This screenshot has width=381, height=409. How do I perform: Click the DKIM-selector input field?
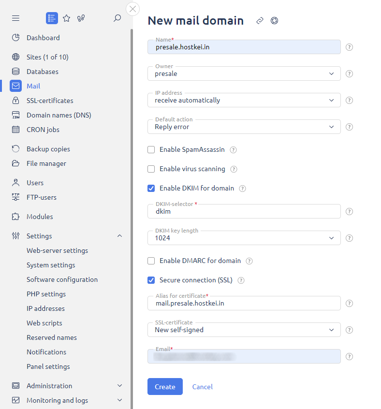[244, 211]
